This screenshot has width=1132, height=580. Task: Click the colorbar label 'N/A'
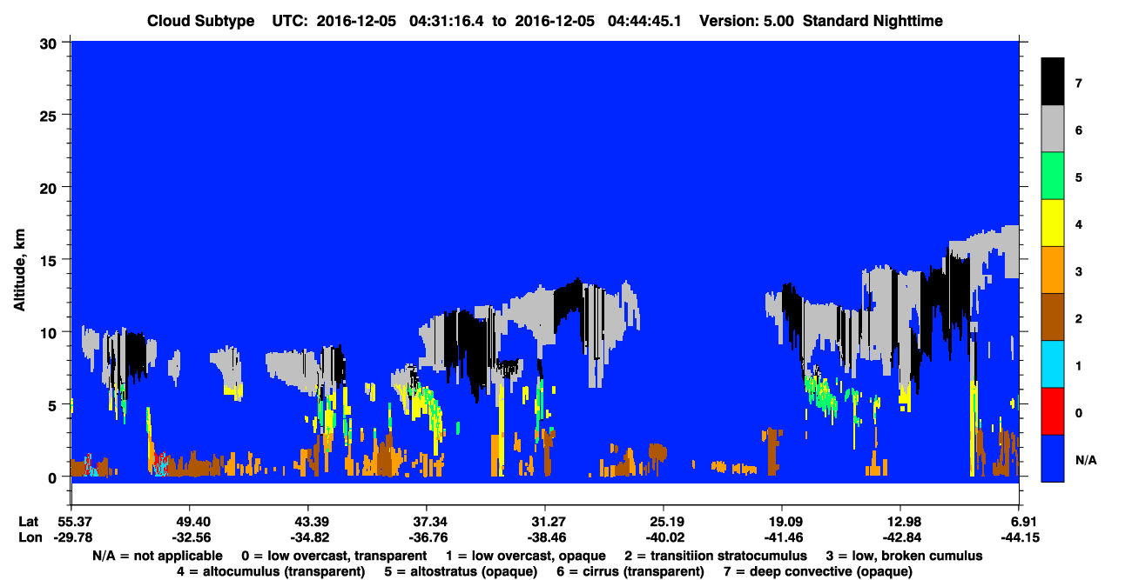click(1086, 459)
